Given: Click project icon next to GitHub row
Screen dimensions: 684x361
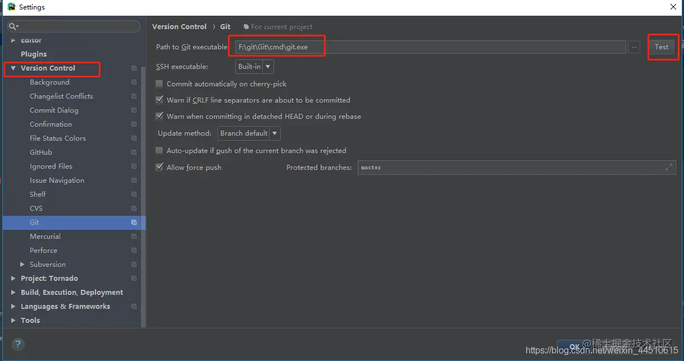Looking at the screenshot, I should pyautogui.click(x=134, y=152).
